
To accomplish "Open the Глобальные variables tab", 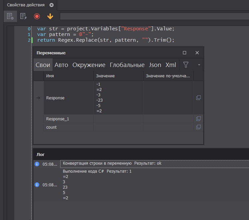I will pos(127,65).
